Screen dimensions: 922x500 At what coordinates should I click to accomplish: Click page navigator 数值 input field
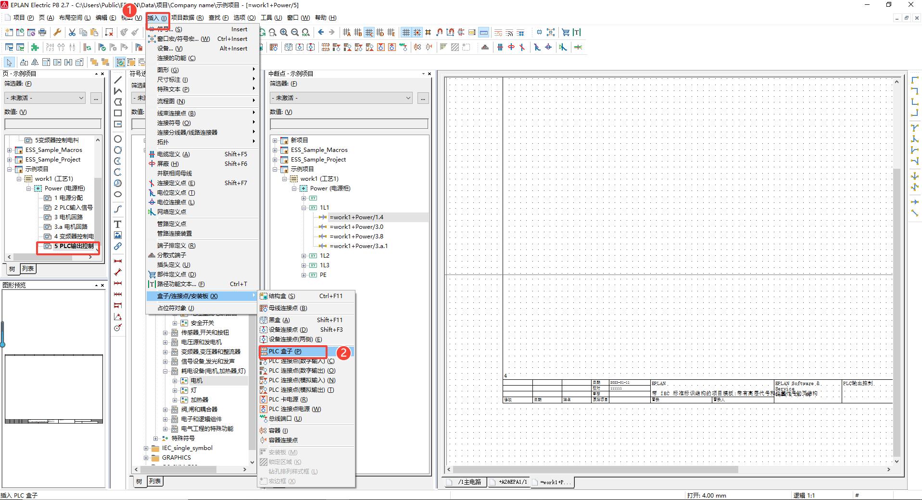click(53, 124)
